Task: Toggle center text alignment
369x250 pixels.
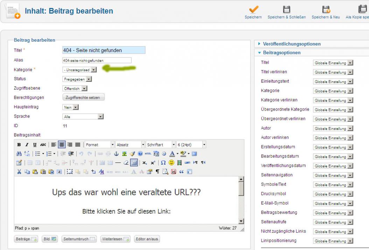Action: tap(62, 145)
